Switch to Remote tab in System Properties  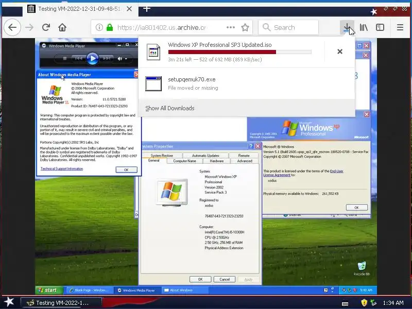[x=244, y=156]
